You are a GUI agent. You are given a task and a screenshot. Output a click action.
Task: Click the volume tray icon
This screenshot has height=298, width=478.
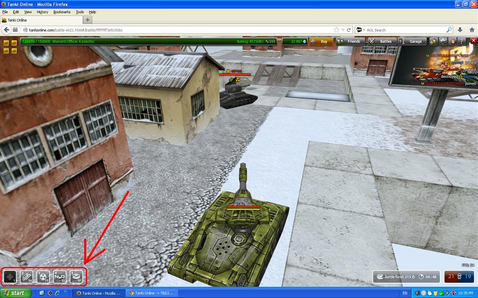(417, 293)
